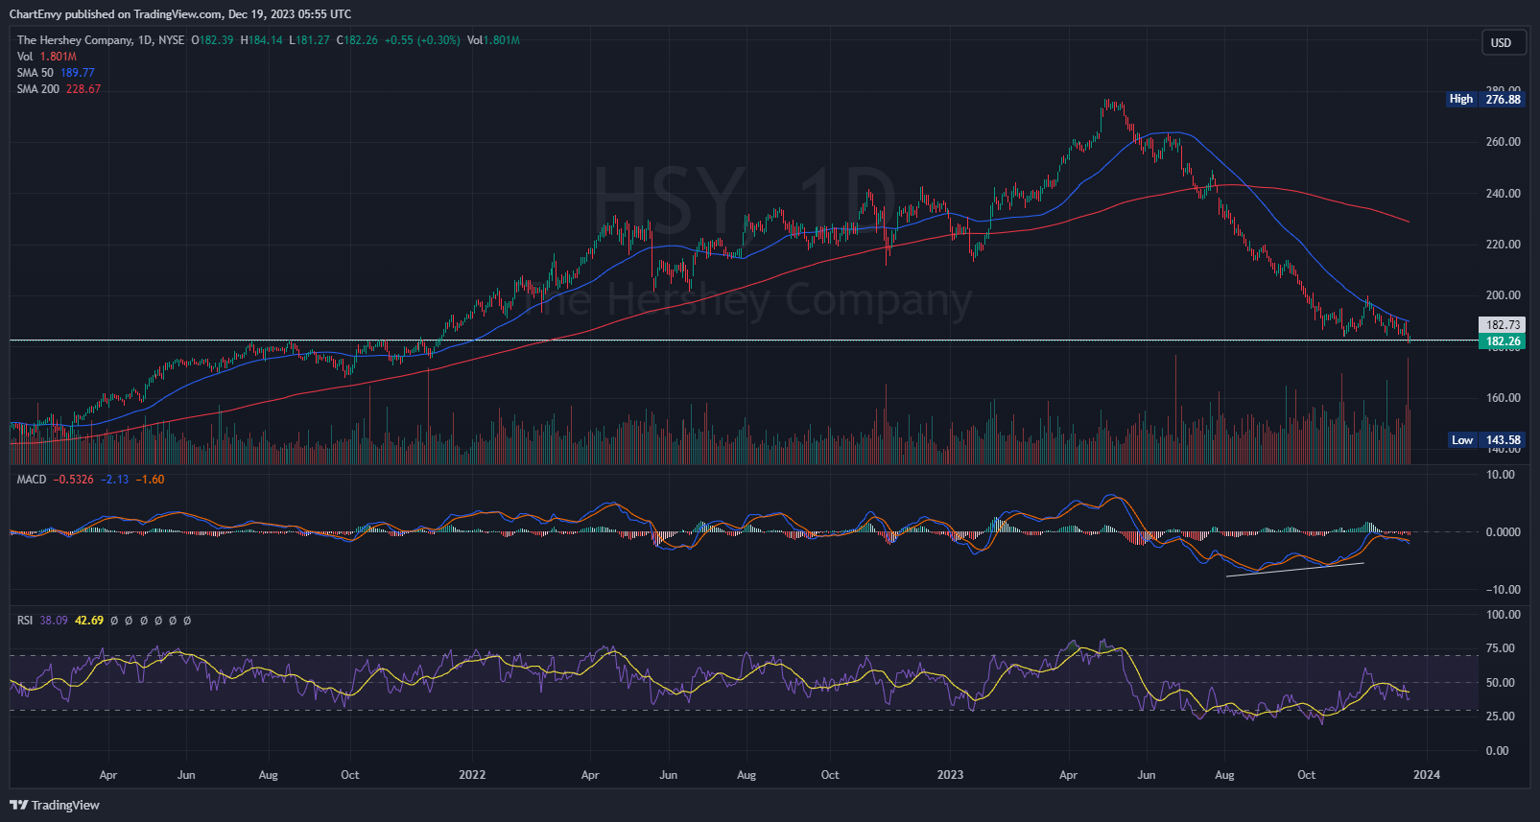Click the green 182.26 current price tag
The width and height of the screenshot is (1540, 822).
pos(1503,341)
